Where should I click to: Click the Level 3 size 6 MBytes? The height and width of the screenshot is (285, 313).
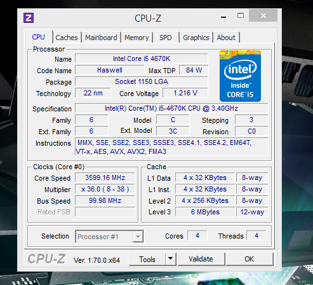tap(205, 212)
